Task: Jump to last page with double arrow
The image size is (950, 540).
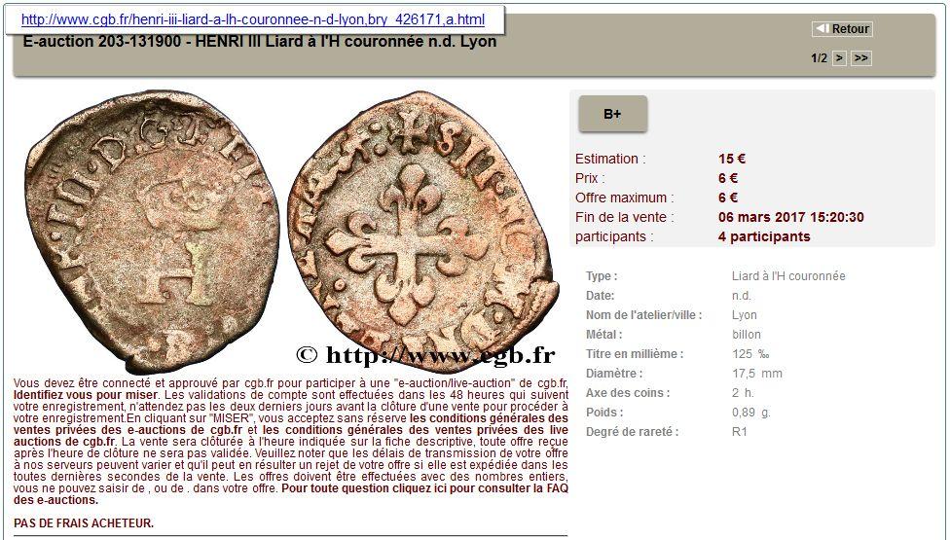Action: pyautogui.click(x=860, y=58)
